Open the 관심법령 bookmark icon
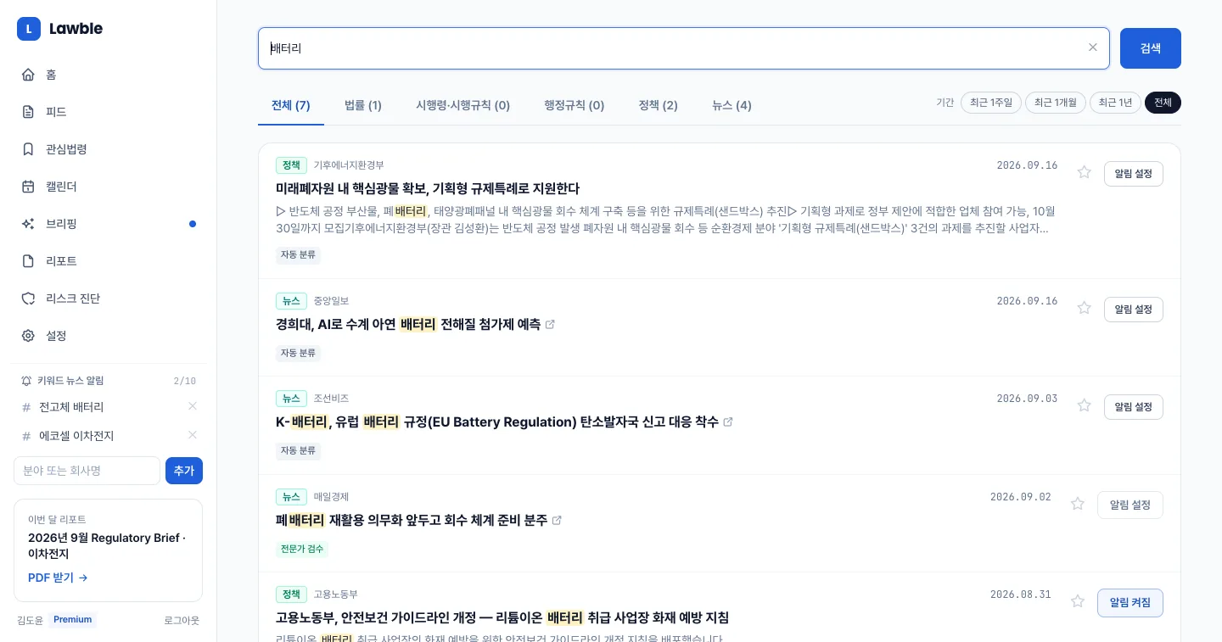 pos(28,149)
